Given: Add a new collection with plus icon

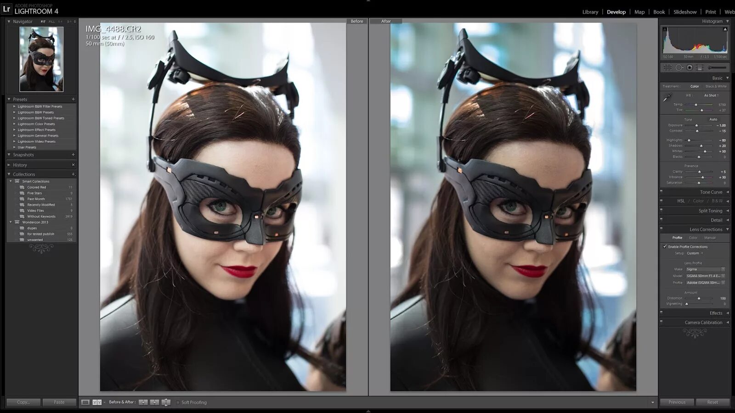Looking at the screenshot, I should pos(73,174).
